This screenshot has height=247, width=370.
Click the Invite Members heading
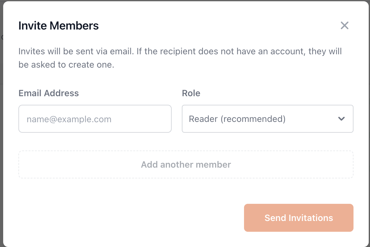click(x=58, y=25)
